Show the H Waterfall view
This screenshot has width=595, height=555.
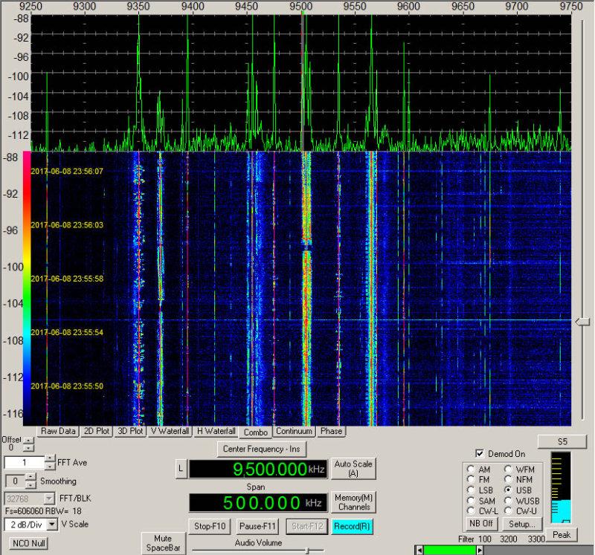point(216,431)
